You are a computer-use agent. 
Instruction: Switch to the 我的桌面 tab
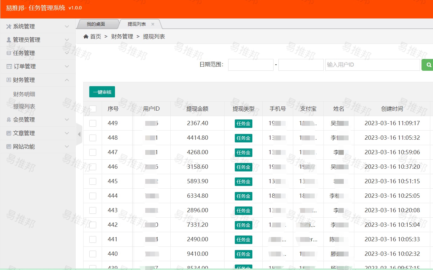[96, 24]
